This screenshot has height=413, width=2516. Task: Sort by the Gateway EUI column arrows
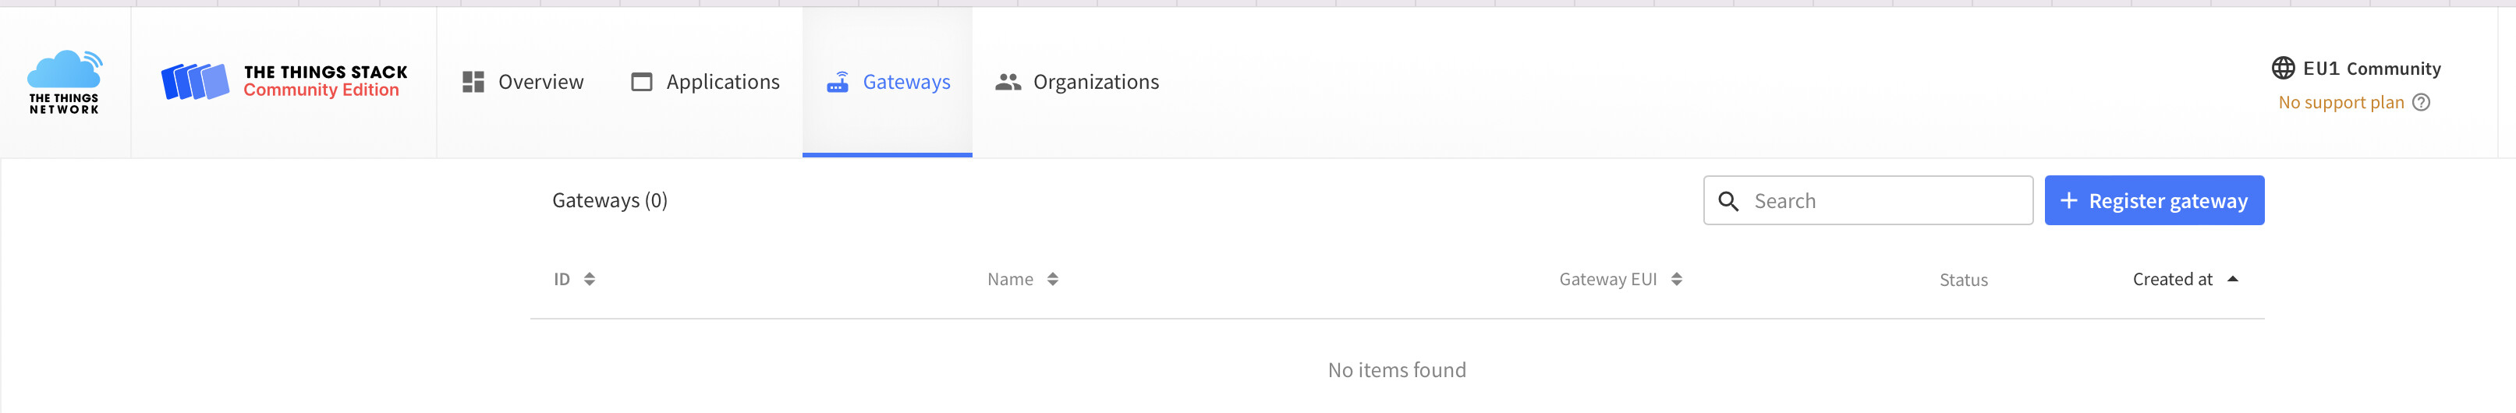coord(1676,279)
